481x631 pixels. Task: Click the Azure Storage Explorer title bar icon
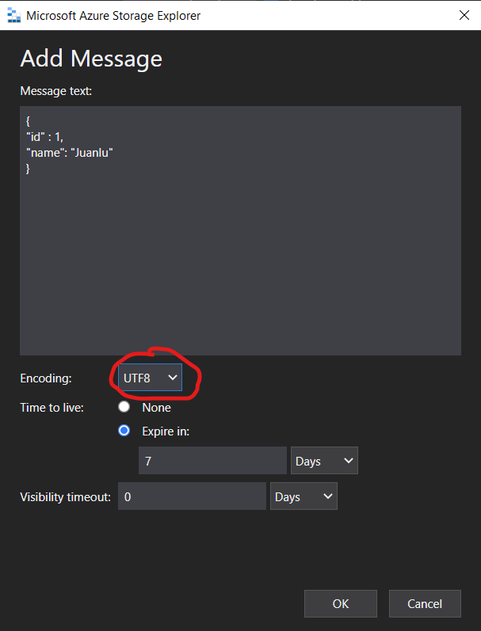(x=13, y=15)
